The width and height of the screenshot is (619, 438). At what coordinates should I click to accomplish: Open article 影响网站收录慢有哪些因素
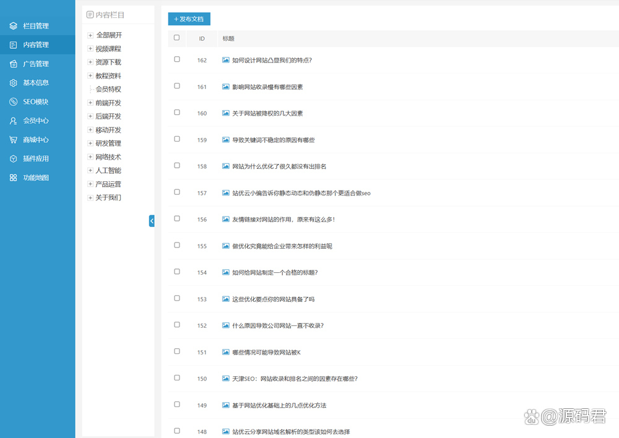[267, 87]
